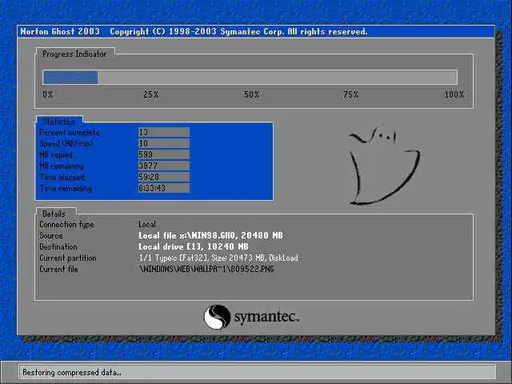
Task: Click the Time elapsed value 59:20
Action: point(163,177)
